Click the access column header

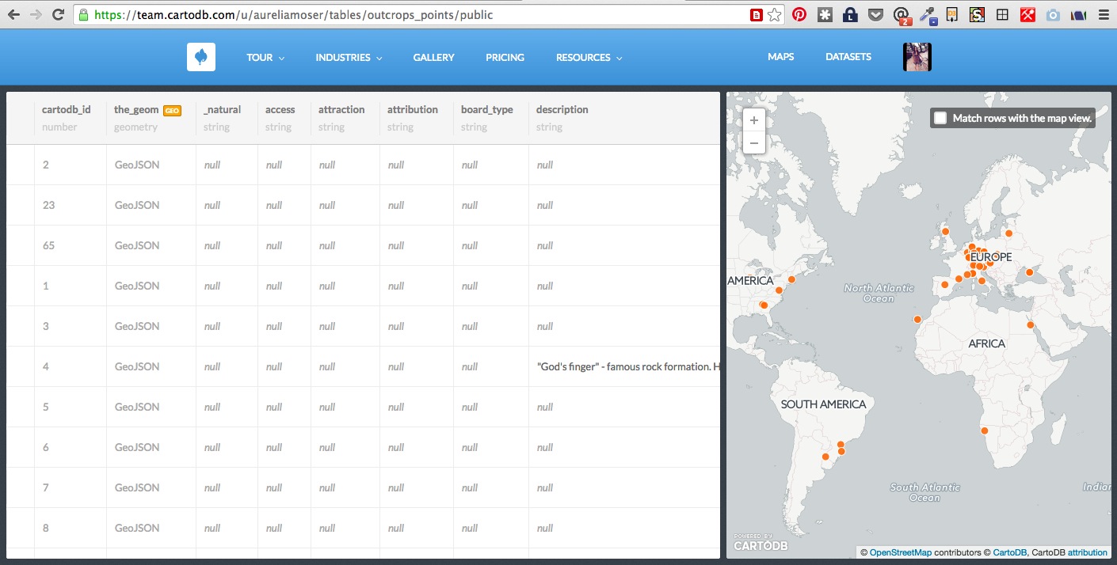[280, 110]
